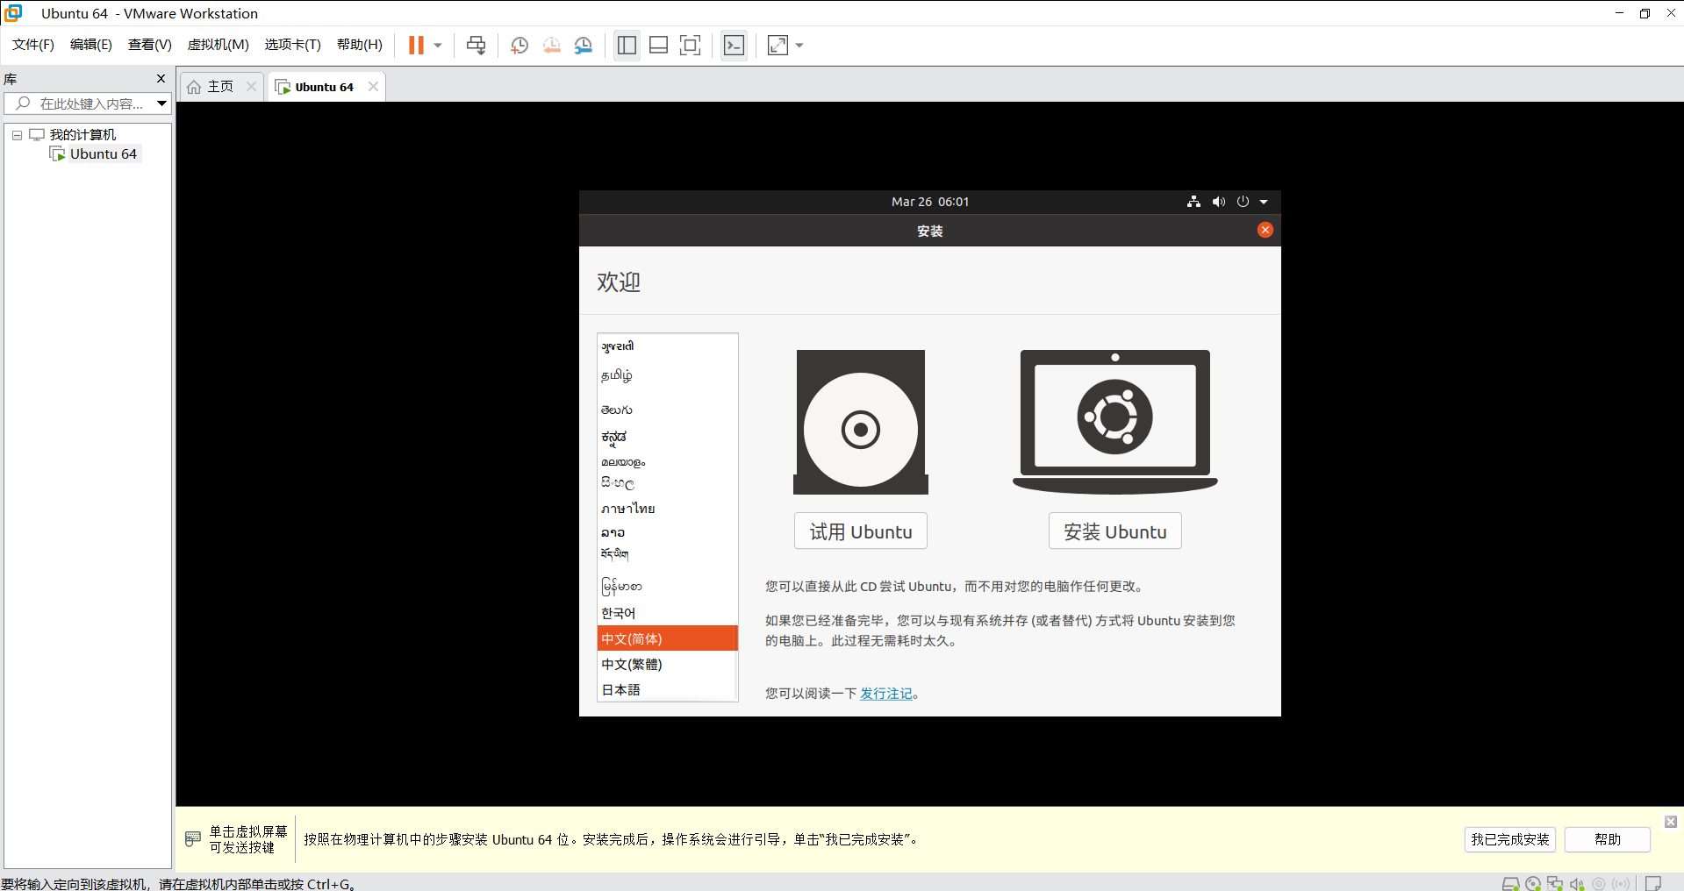Image resolution: width=1684 pixels, height=891 pixels.
Task: Click the CD/DVD drive status icon
Action: (1533, 884)
